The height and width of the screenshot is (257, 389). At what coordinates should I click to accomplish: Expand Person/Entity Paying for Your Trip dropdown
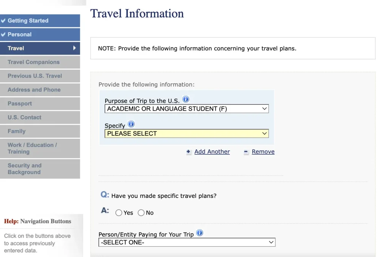pyautogui.click(x=187, y=242)
